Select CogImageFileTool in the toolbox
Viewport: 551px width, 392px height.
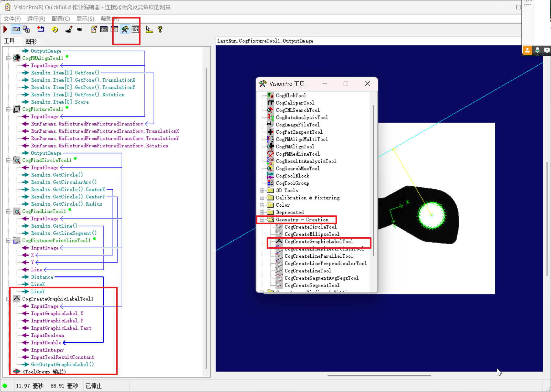coord(298,125)
